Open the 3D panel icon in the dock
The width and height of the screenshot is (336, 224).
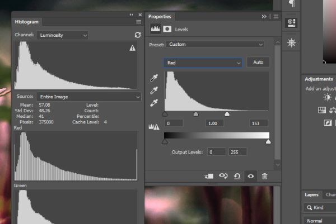click(x=291, y=23)
